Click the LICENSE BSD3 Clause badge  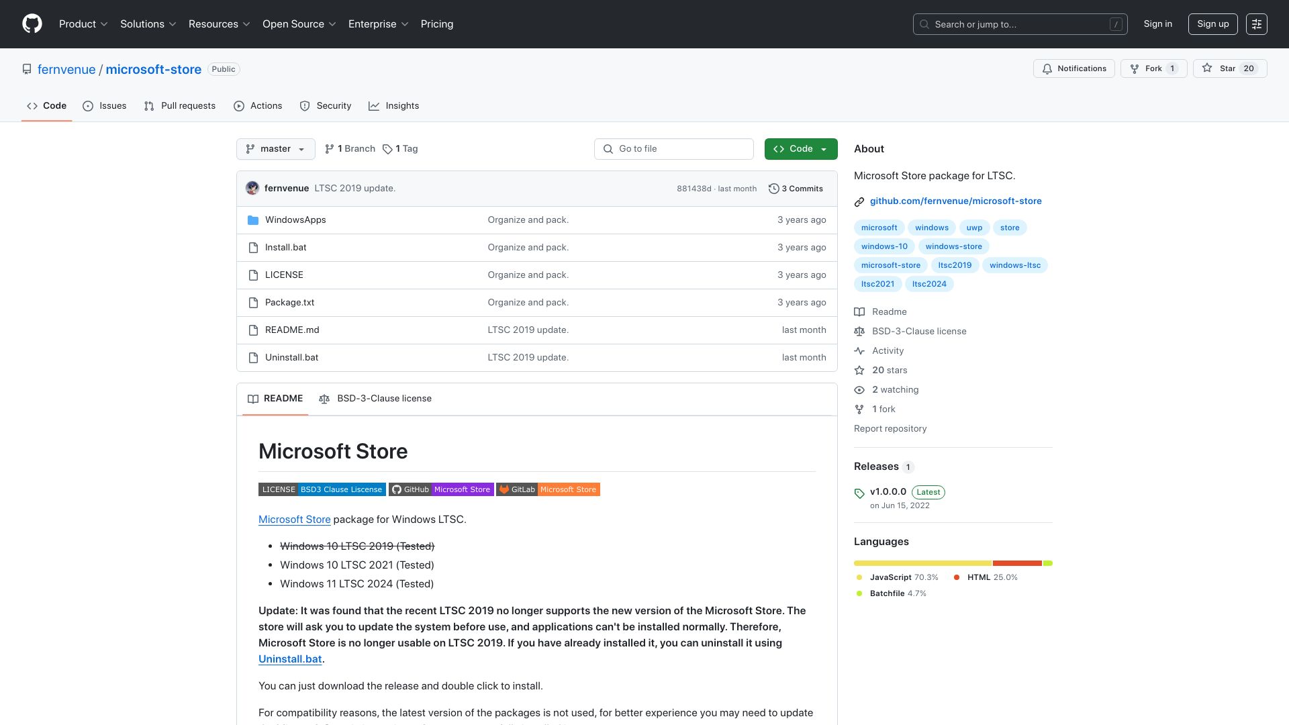(322, 489)
